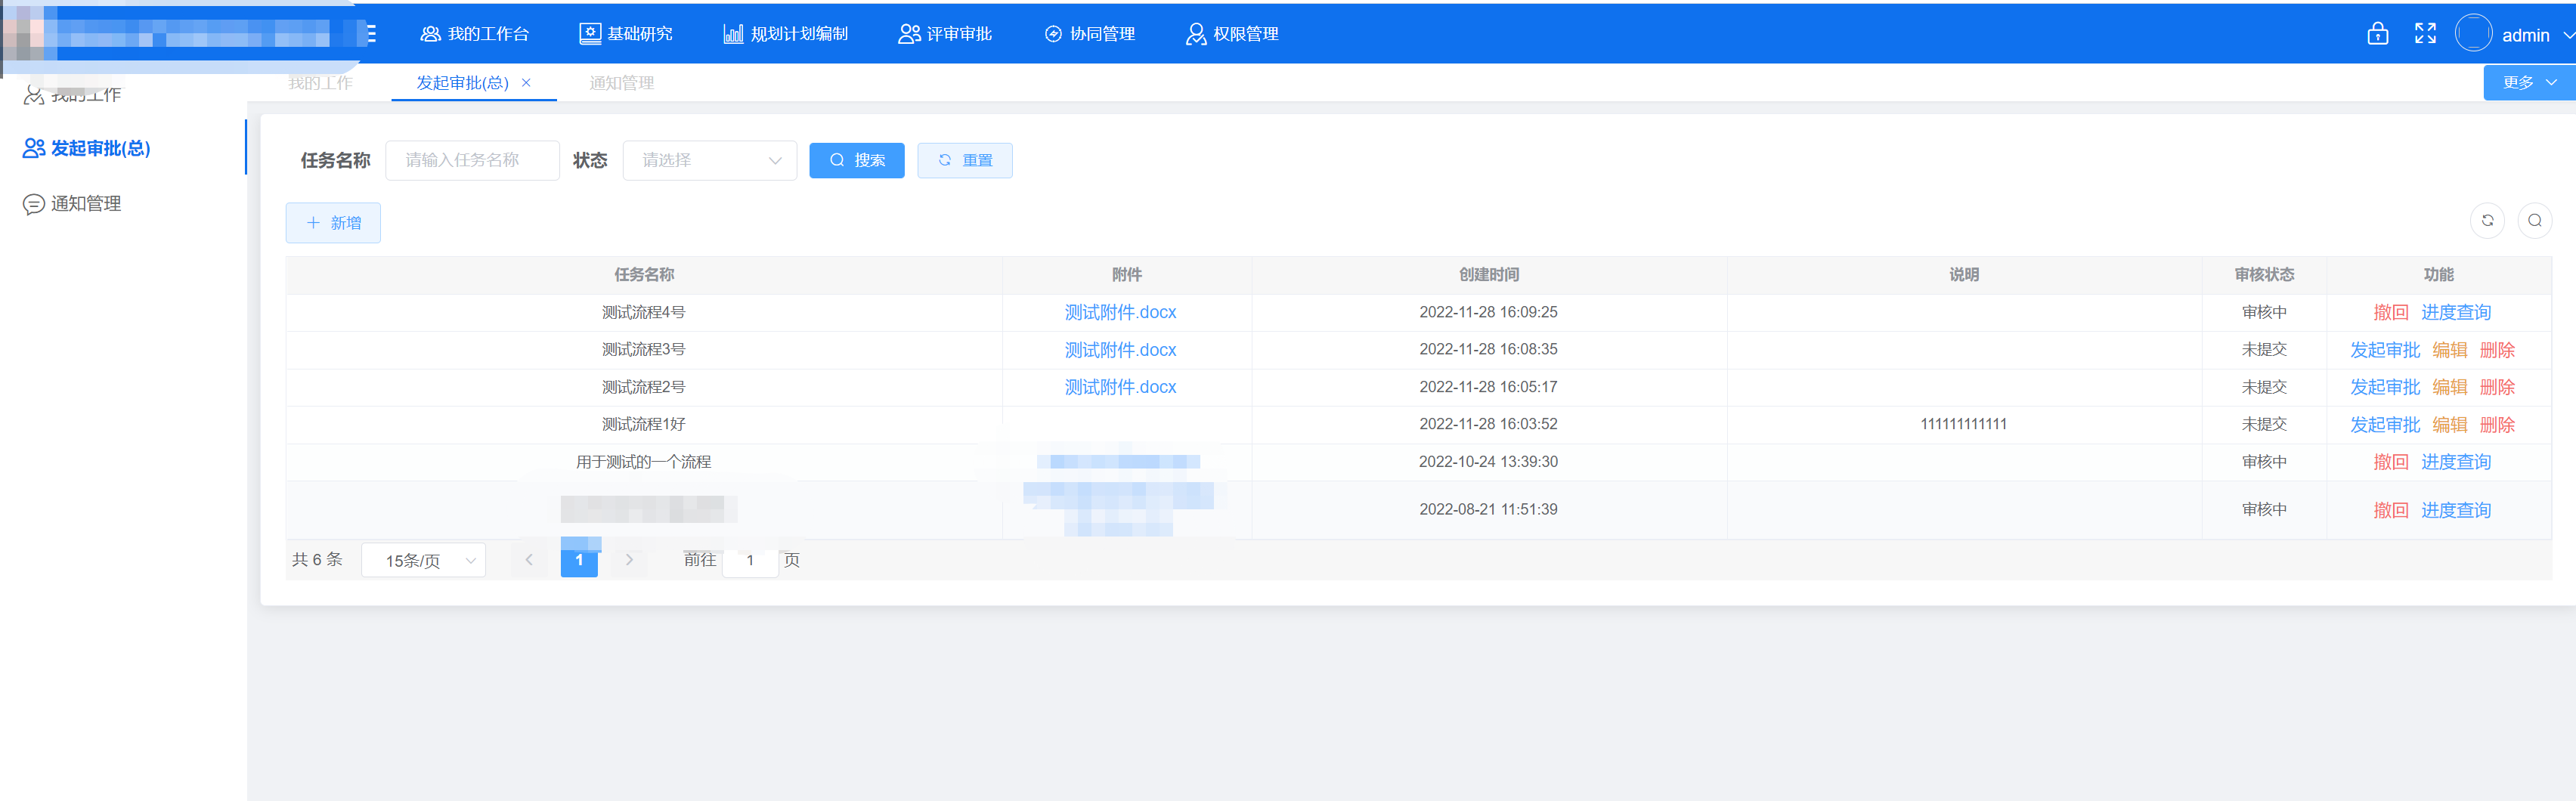Click the 通知管理 sidebar chat icon
Viewport: 2576px width, 801px height.
[33, 204]
